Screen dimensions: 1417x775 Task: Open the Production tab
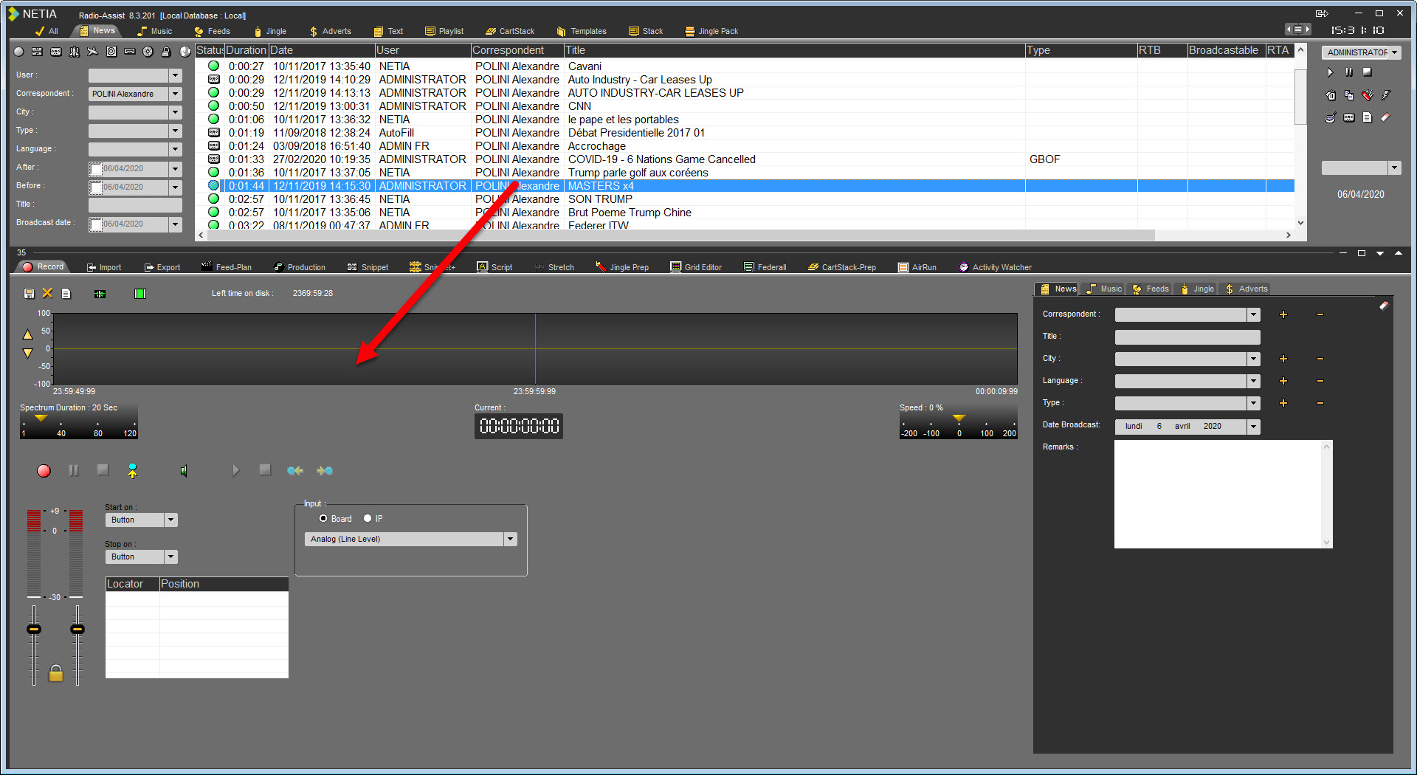[x=300, y=267]
